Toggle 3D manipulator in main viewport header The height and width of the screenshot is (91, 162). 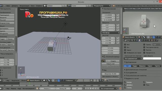point(56,80)
